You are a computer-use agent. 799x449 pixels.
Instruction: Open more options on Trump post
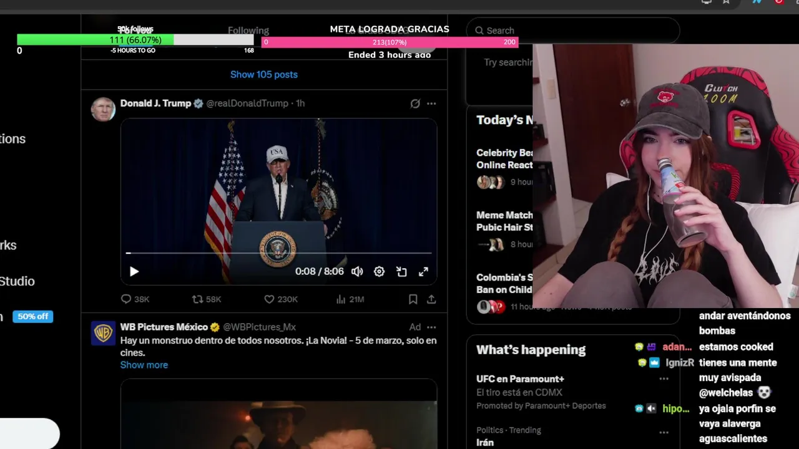click(x=431, y=104)
